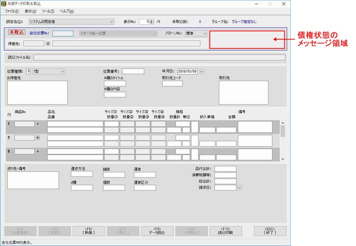The width and height of the screenshot is (356, 246).
Task: Click the 伝票種類 code box showing 0
Action: [x=28, y=72]
